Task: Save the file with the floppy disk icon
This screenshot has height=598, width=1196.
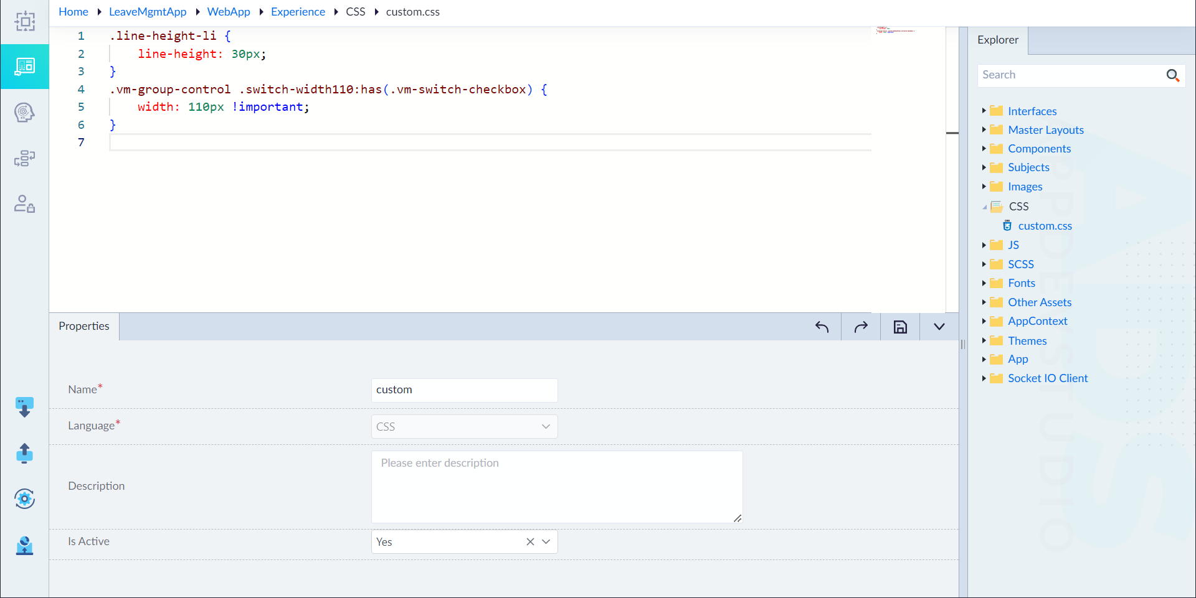Action: click(x=900, y=327)
